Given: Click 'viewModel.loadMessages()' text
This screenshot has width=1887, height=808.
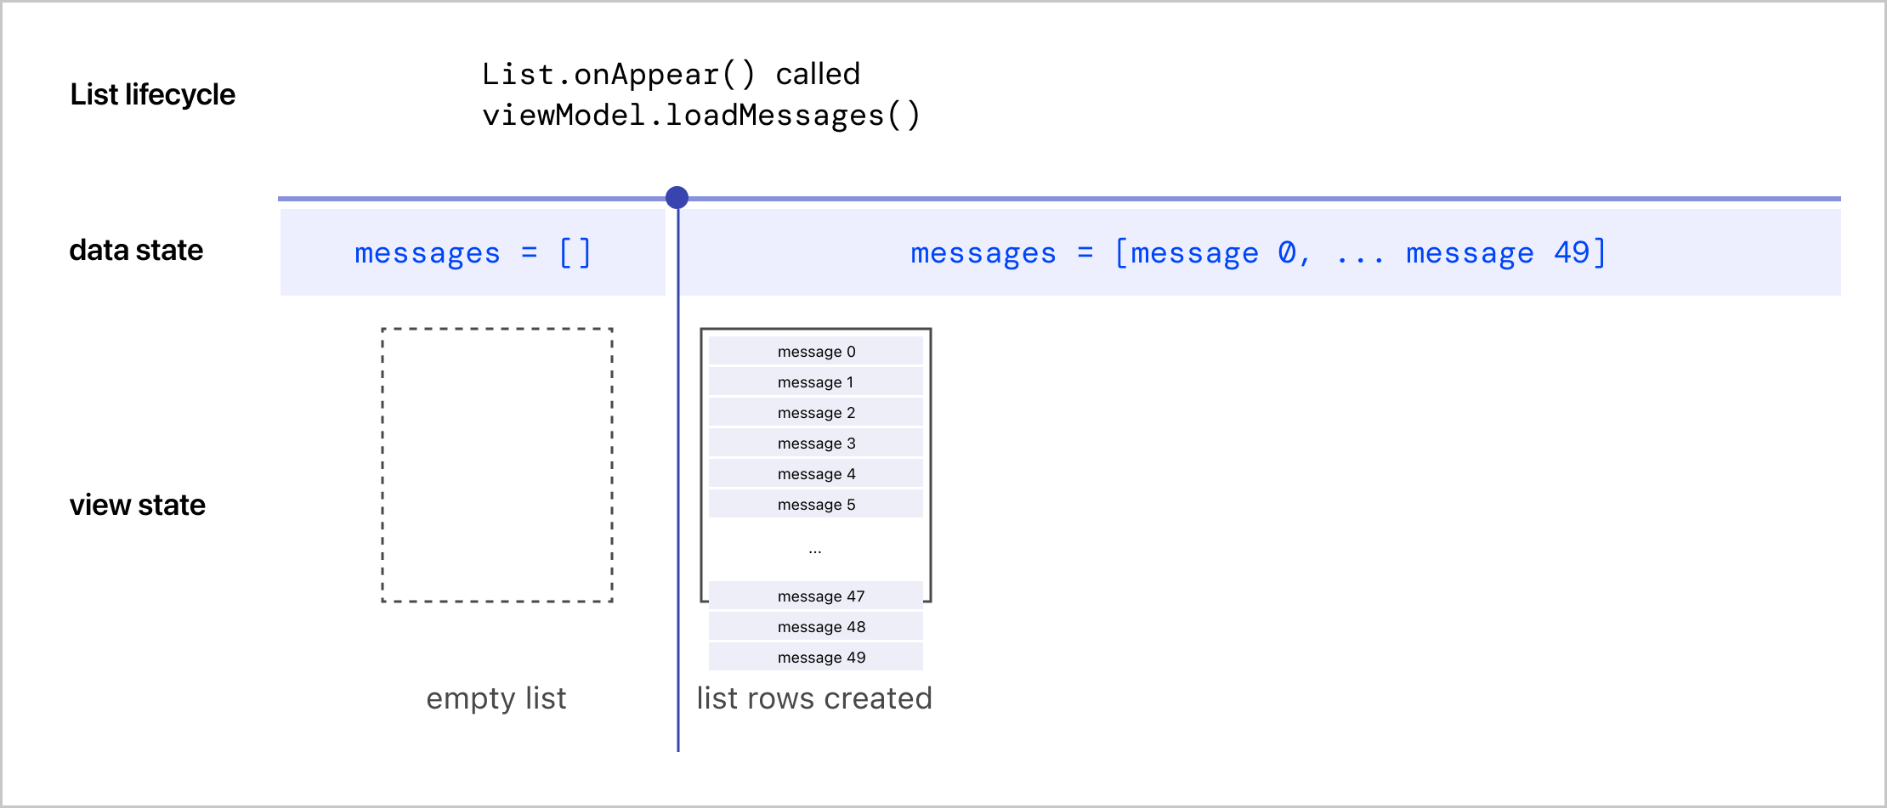Looking at the screenshot, I should point(701,116).
